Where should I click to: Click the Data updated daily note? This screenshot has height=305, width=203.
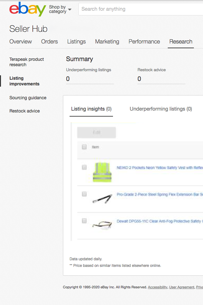coord(86,259)
